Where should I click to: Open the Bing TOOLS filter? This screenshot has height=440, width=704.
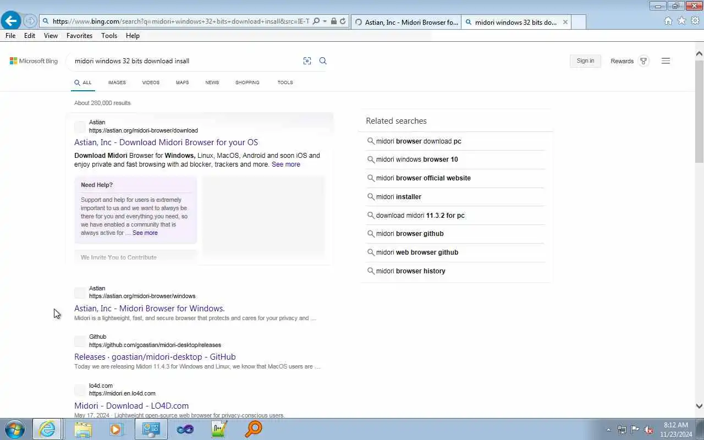(x=285, y=82)
